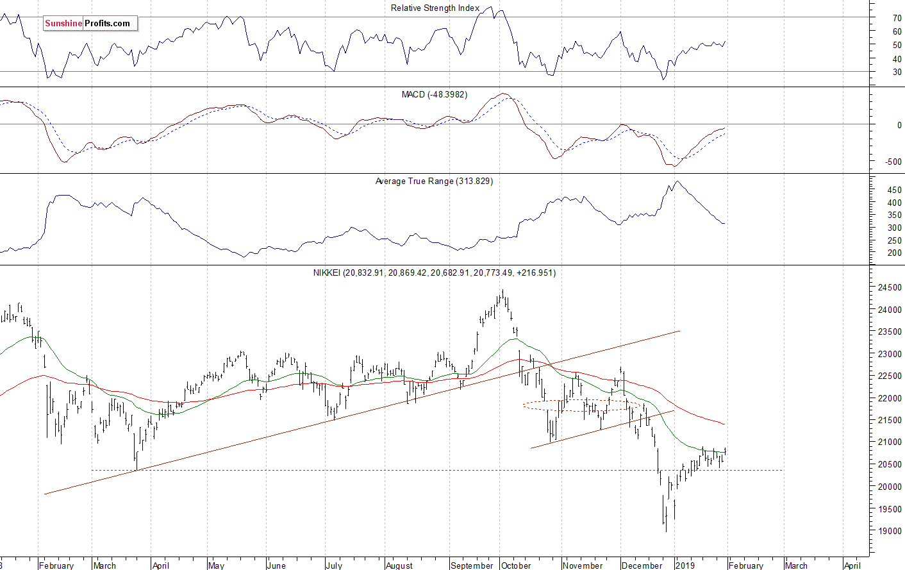Click the first April axis label
The height and width of the screenshot is (570, 905).
(161, 566)
